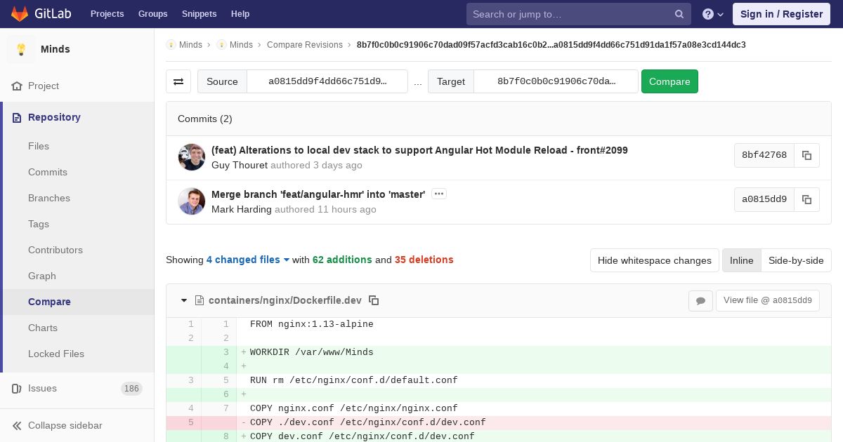This screenshot has width=843, height=442.
Task: Click Sign in / Register
Action: click(x=781, y=14)
